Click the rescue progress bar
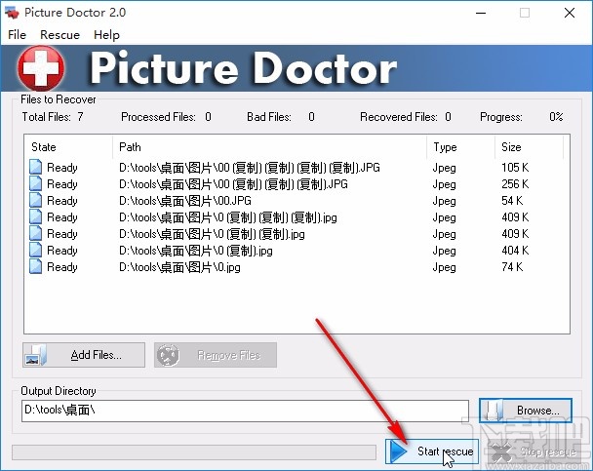 [x=194, y=452]
